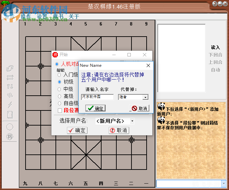Maximize the 开始 dialog window
This screenshot has width=229, height=190.
click(x=129, y=55)
